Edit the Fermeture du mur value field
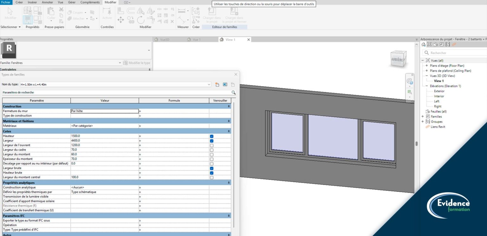This screenshot has height=236, width=487. pos(105,111)
